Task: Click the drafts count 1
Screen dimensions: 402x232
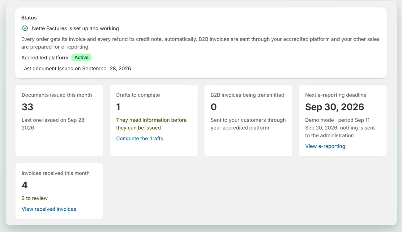Action: tap(118, 107)
